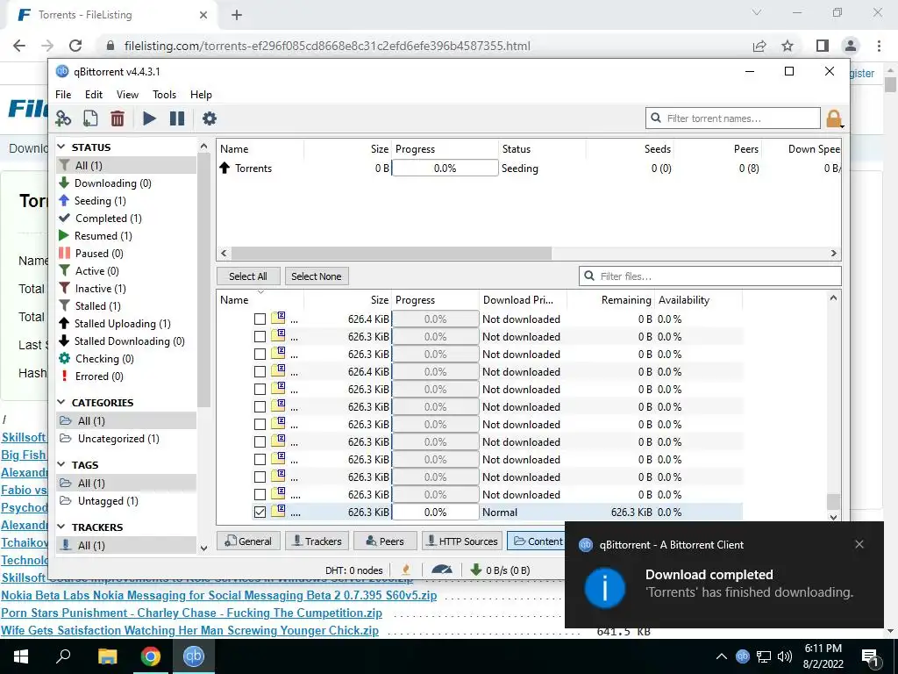Collapse the TRACKERS section
Image resolution: width=898 pixels, height=674 pixels.
coord(62,527)
